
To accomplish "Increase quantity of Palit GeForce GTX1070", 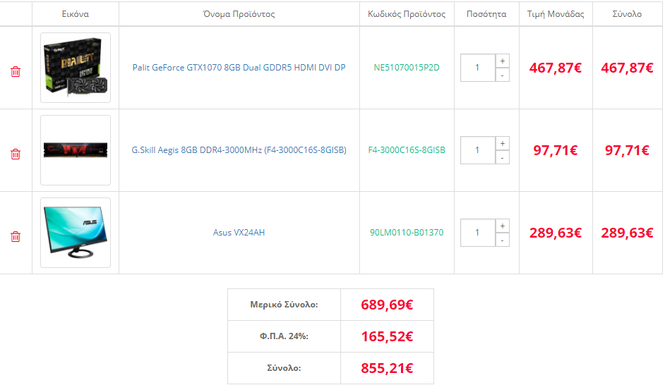I will point(503,61).
